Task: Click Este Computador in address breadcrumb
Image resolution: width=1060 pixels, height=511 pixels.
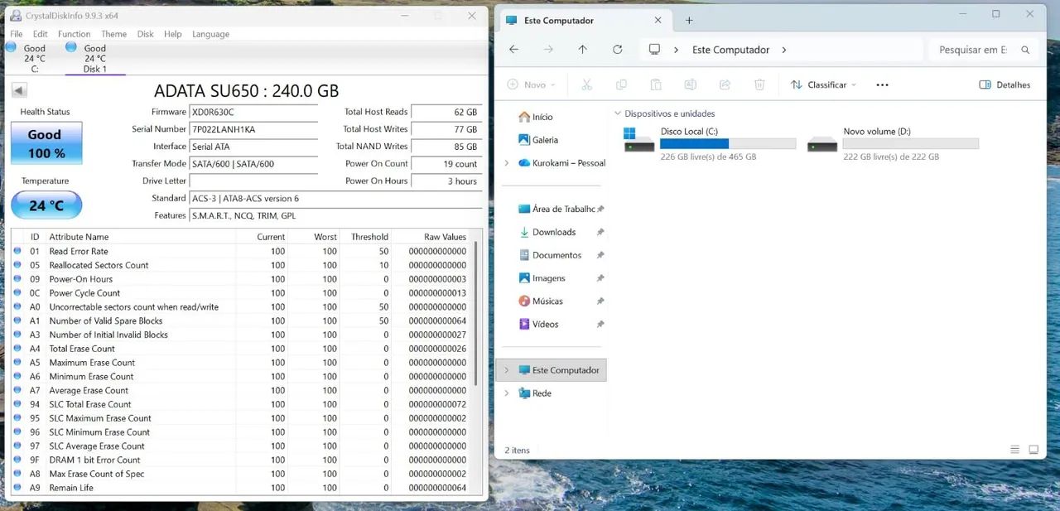Action: tap(730, 50)
